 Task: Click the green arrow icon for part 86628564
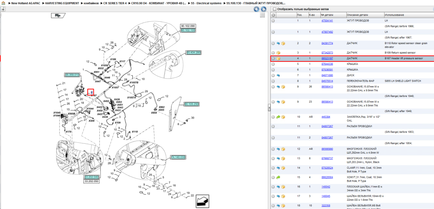pyautogui.click(x=278, y=177)
